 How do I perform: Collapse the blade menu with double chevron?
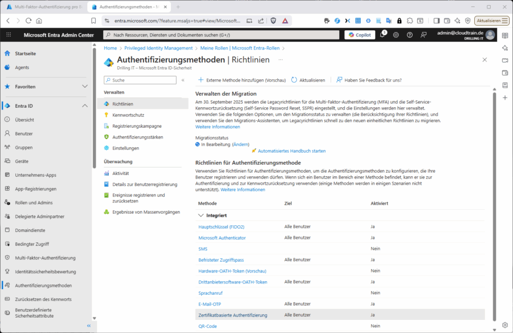tap(183, 80)
